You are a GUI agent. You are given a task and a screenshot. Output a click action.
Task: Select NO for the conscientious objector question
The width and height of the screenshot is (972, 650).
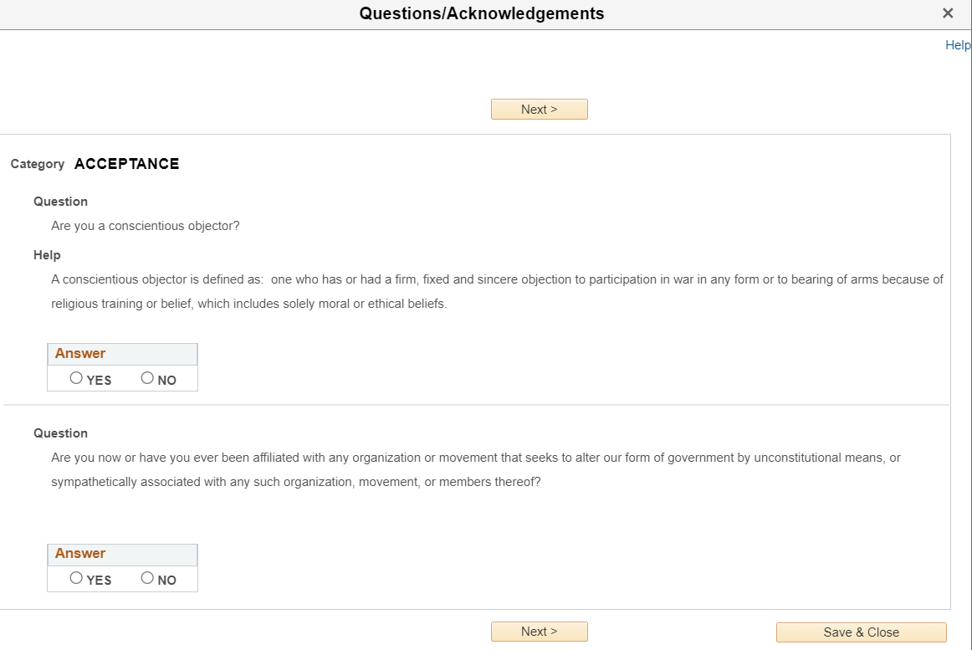pyautogui.click(x=148, y=378)
